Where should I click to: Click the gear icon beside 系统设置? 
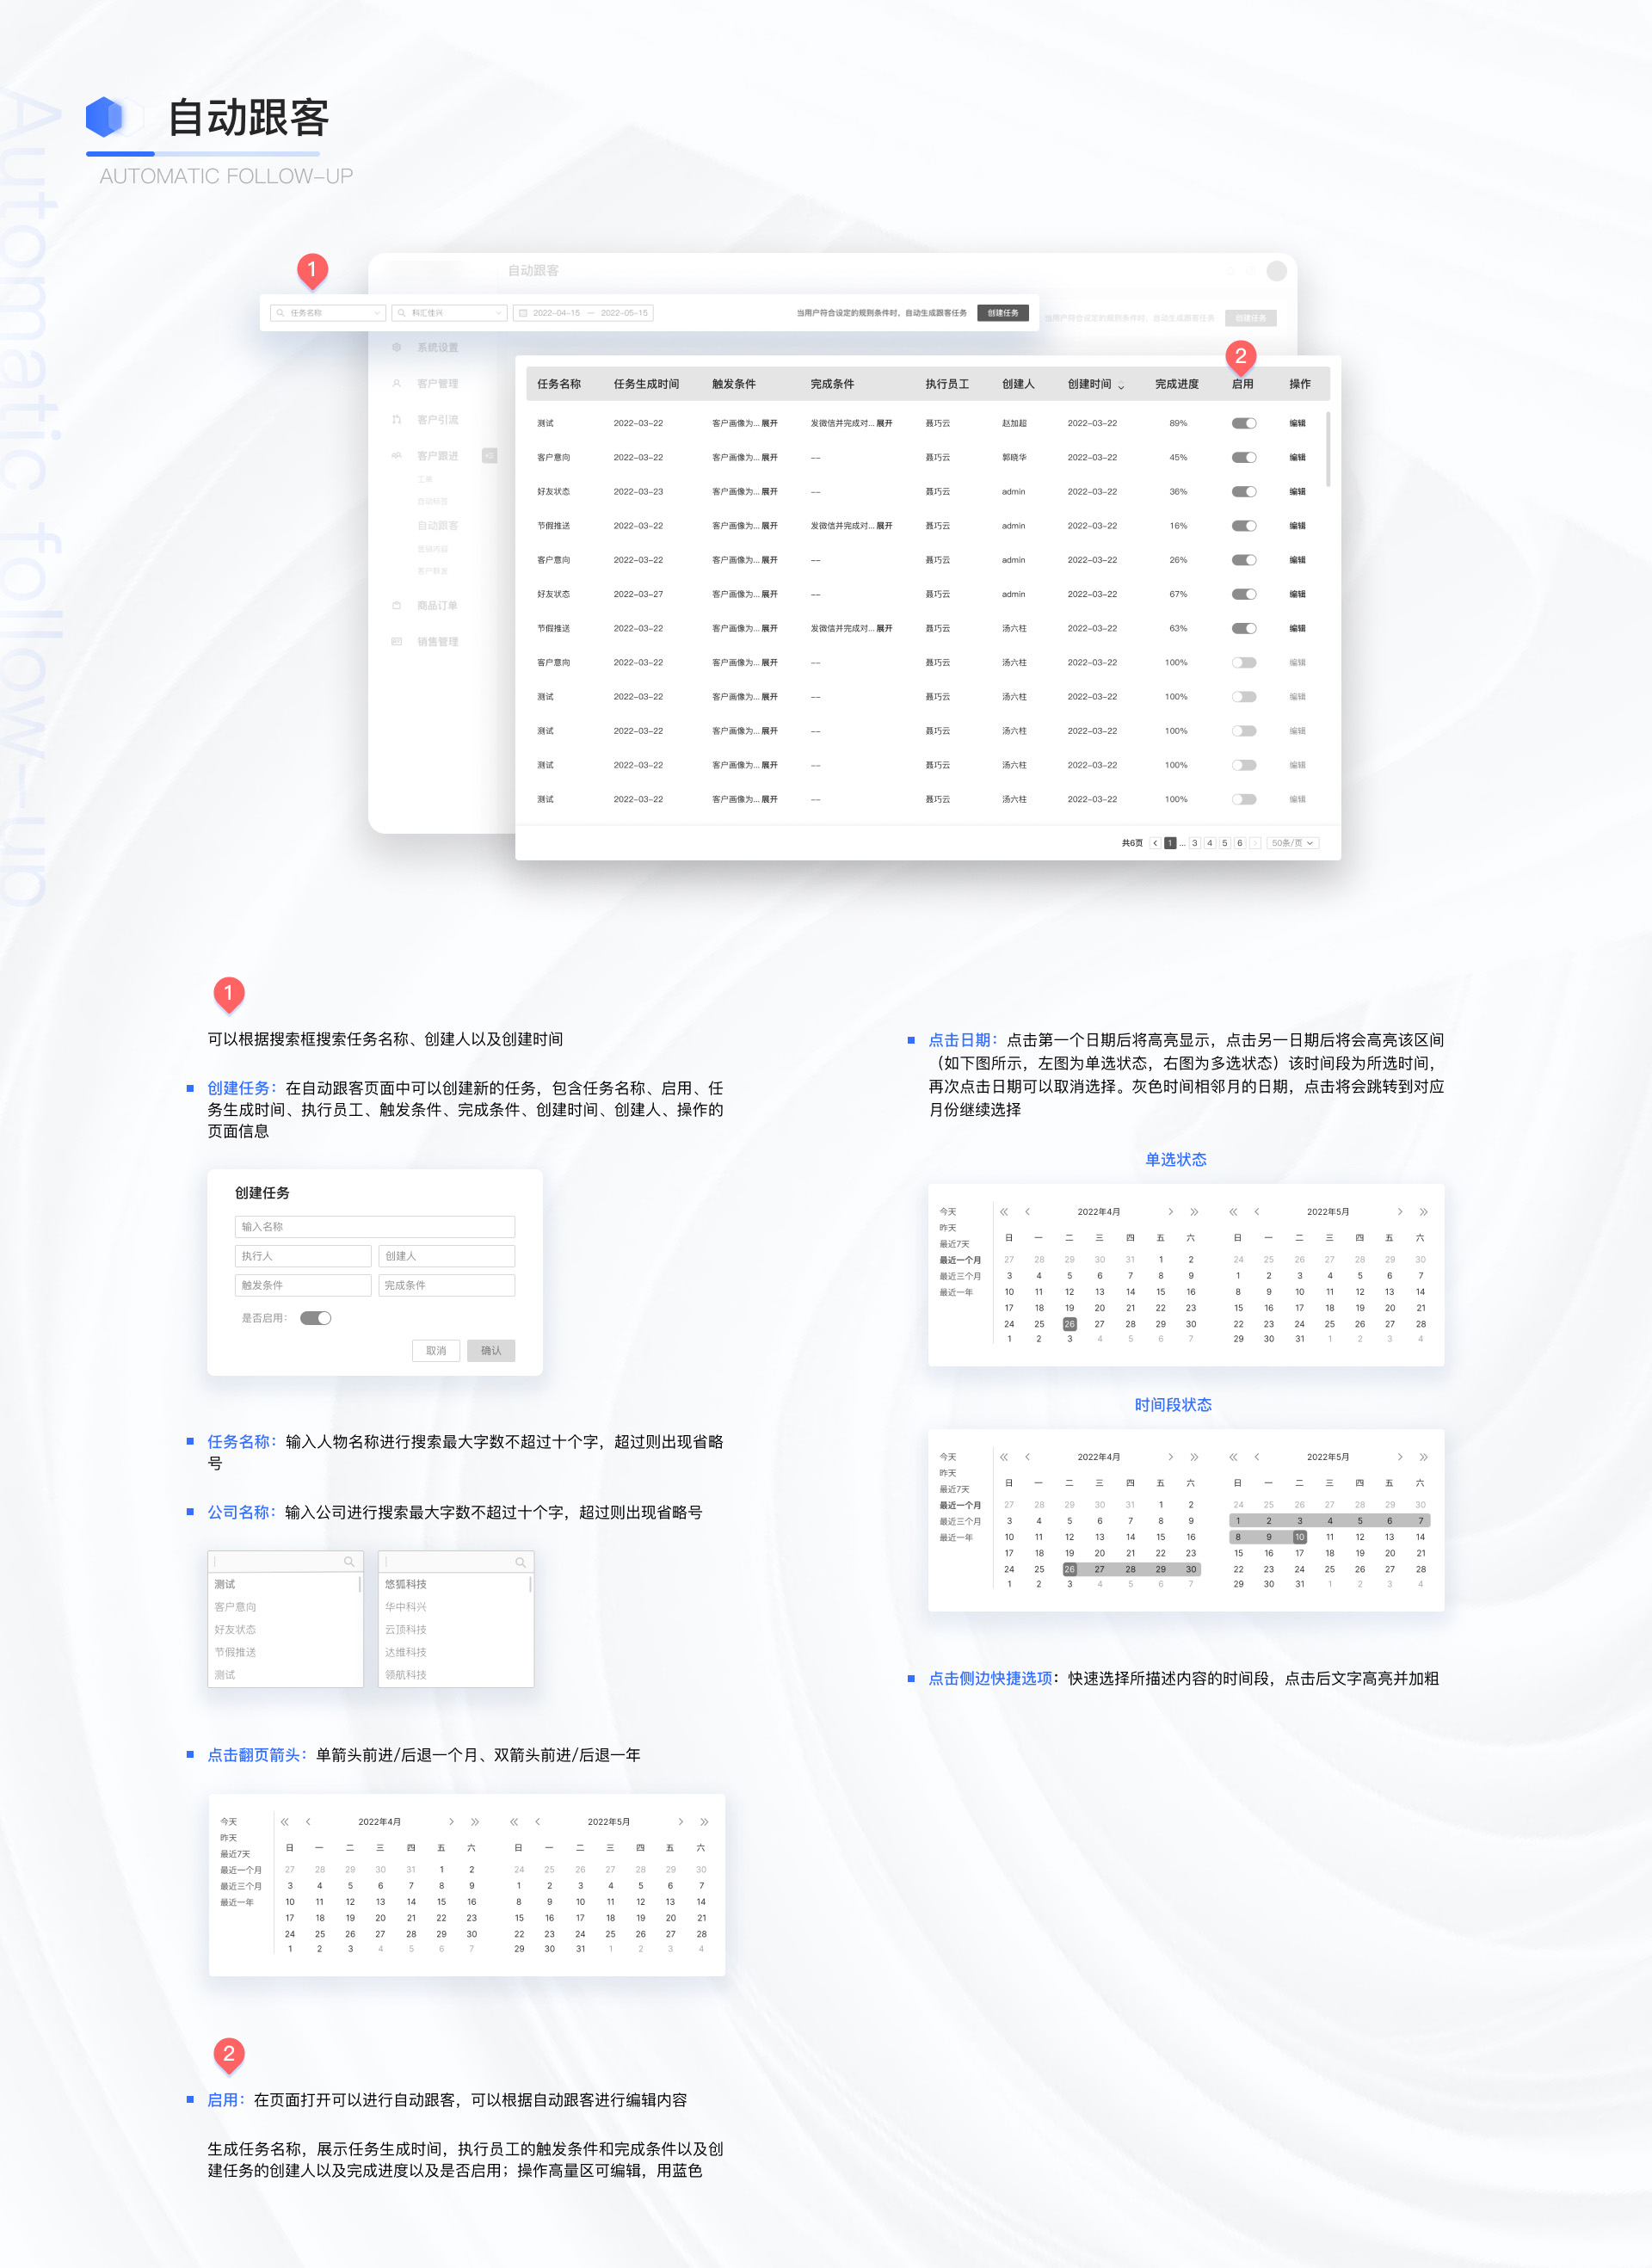(x=397, y=347)
